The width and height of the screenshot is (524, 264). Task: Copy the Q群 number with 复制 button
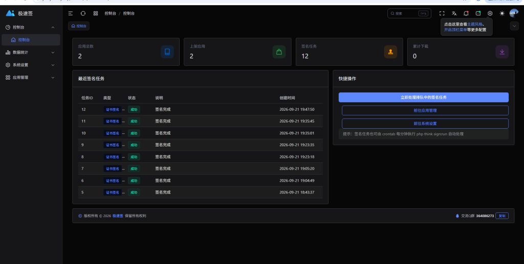pos(502,216)
